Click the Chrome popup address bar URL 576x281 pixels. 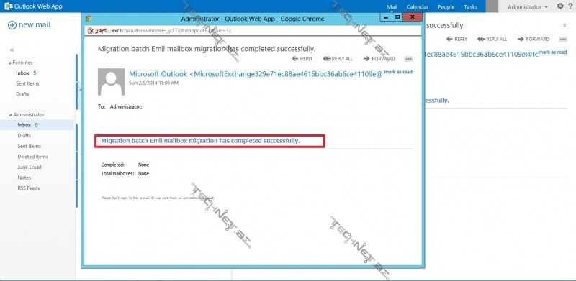coord(163,31)
